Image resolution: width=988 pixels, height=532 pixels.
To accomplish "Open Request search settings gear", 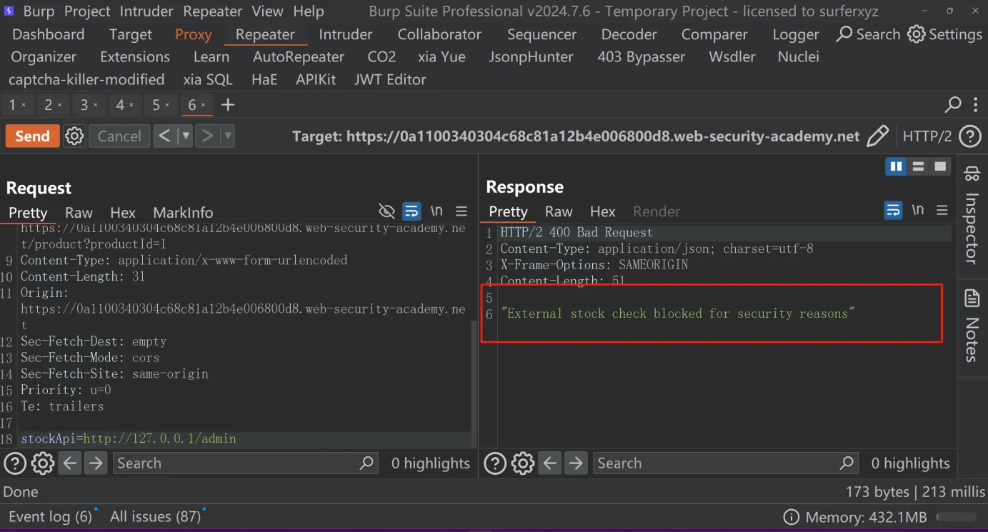I will pos(42,463).
